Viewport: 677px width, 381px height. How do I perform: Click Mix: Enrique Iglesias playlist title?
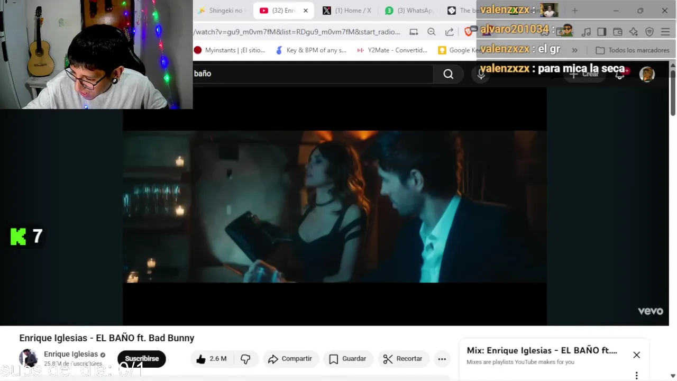[542, 350]
